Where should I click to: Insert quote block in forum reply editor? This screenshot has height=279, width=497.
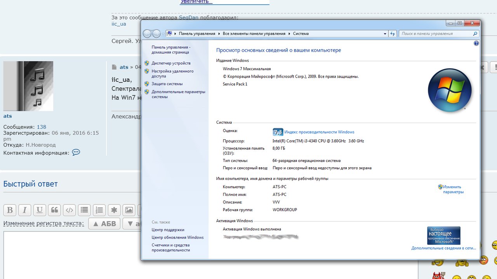[x=54, y=210]
